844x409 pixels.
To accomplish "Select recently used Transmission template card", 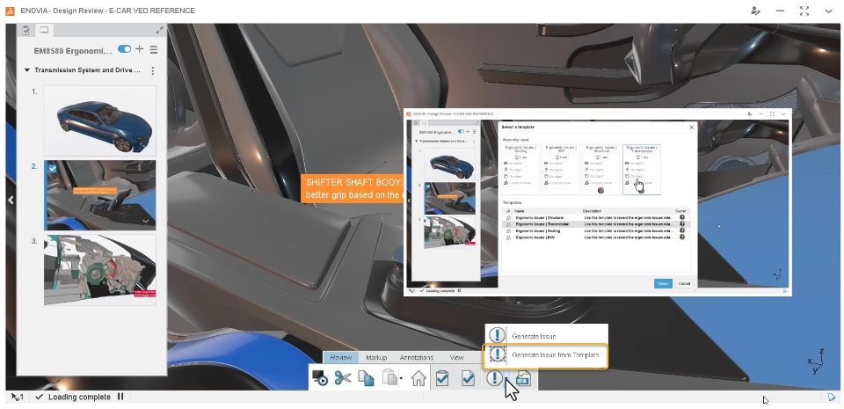I will pyautogui.click(x=642, y=169).
